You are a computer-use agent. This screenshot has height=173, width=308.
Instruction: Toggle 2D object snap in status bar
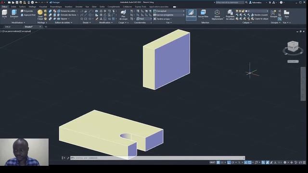pyautogui.click(x=250, y=162)
